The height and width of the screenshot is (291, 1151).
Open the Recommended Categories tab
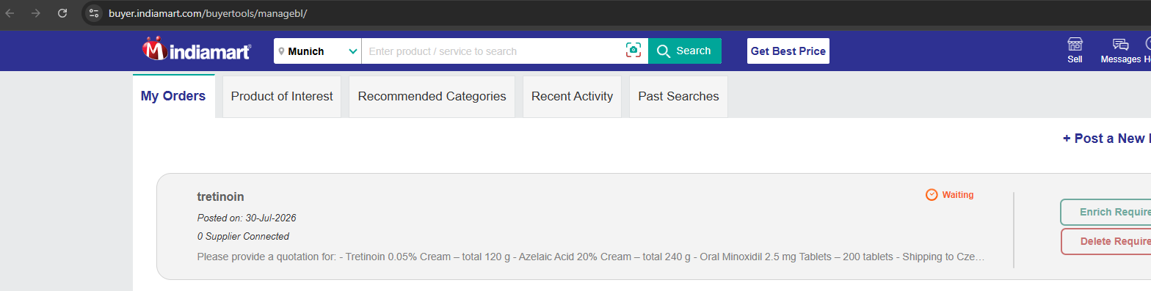[432, 97]
